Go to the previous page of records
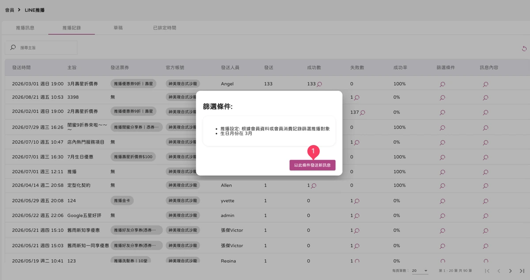The height and width of the screenshot is (280, 530). [x=499, y=271]
